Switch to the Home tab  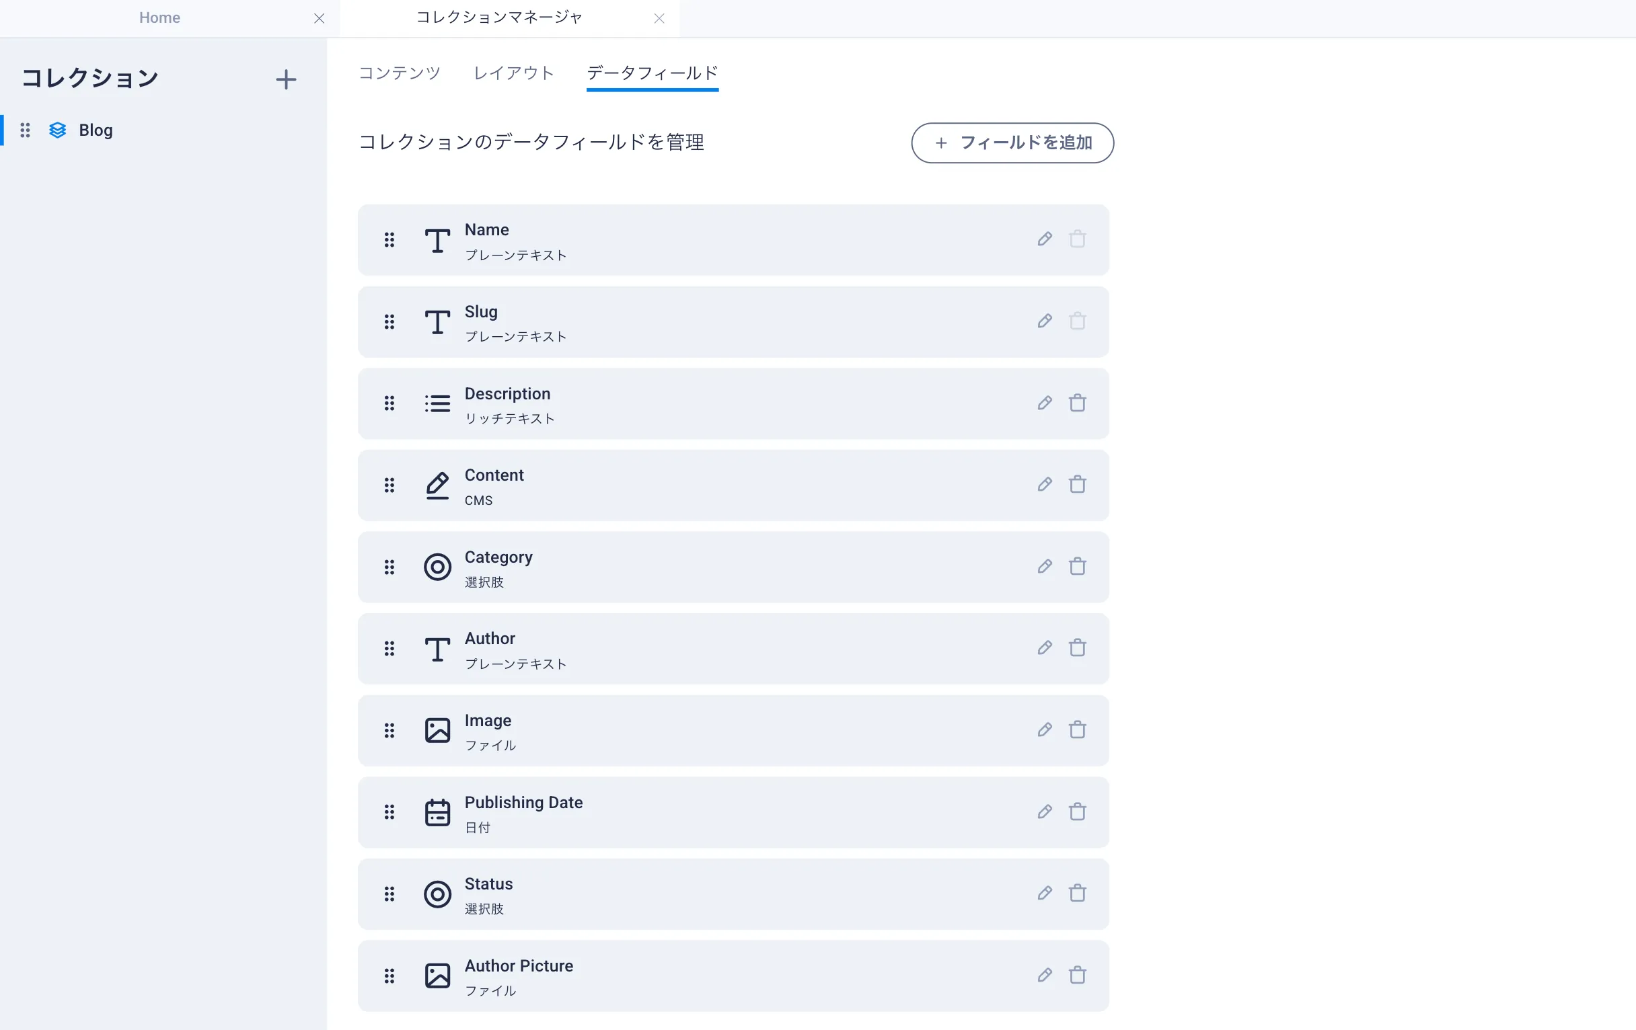(x=159, y=17)
